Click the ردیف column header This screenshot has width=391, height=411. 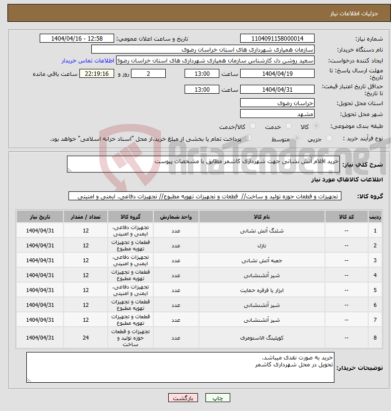375,217
